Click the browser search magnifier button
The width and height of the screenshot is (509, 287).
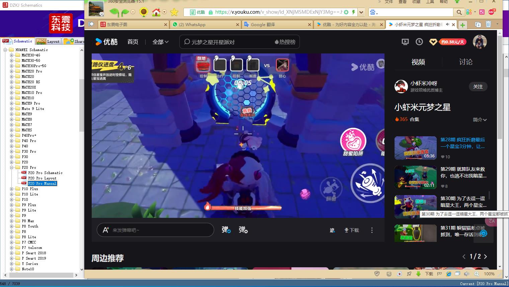pos(459,12)
